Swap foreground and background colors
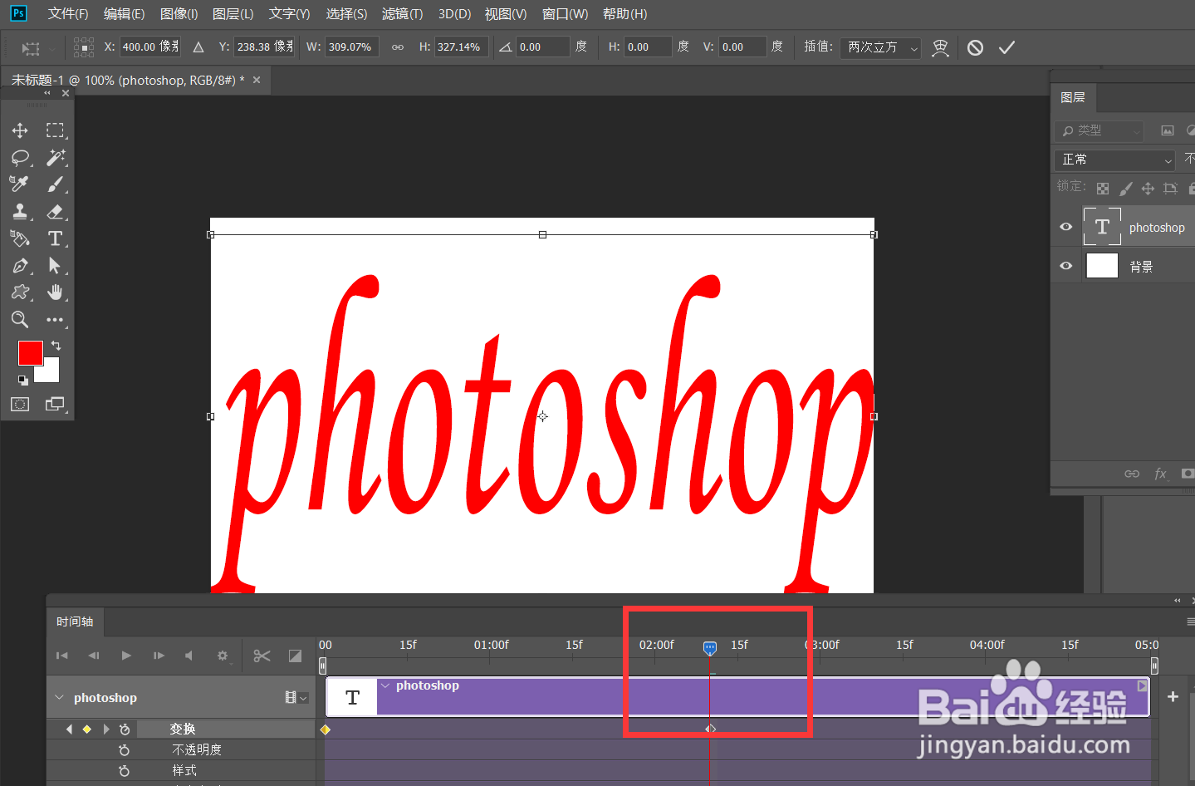Viewport: 1195px width, 786px height. click(56, 345)
